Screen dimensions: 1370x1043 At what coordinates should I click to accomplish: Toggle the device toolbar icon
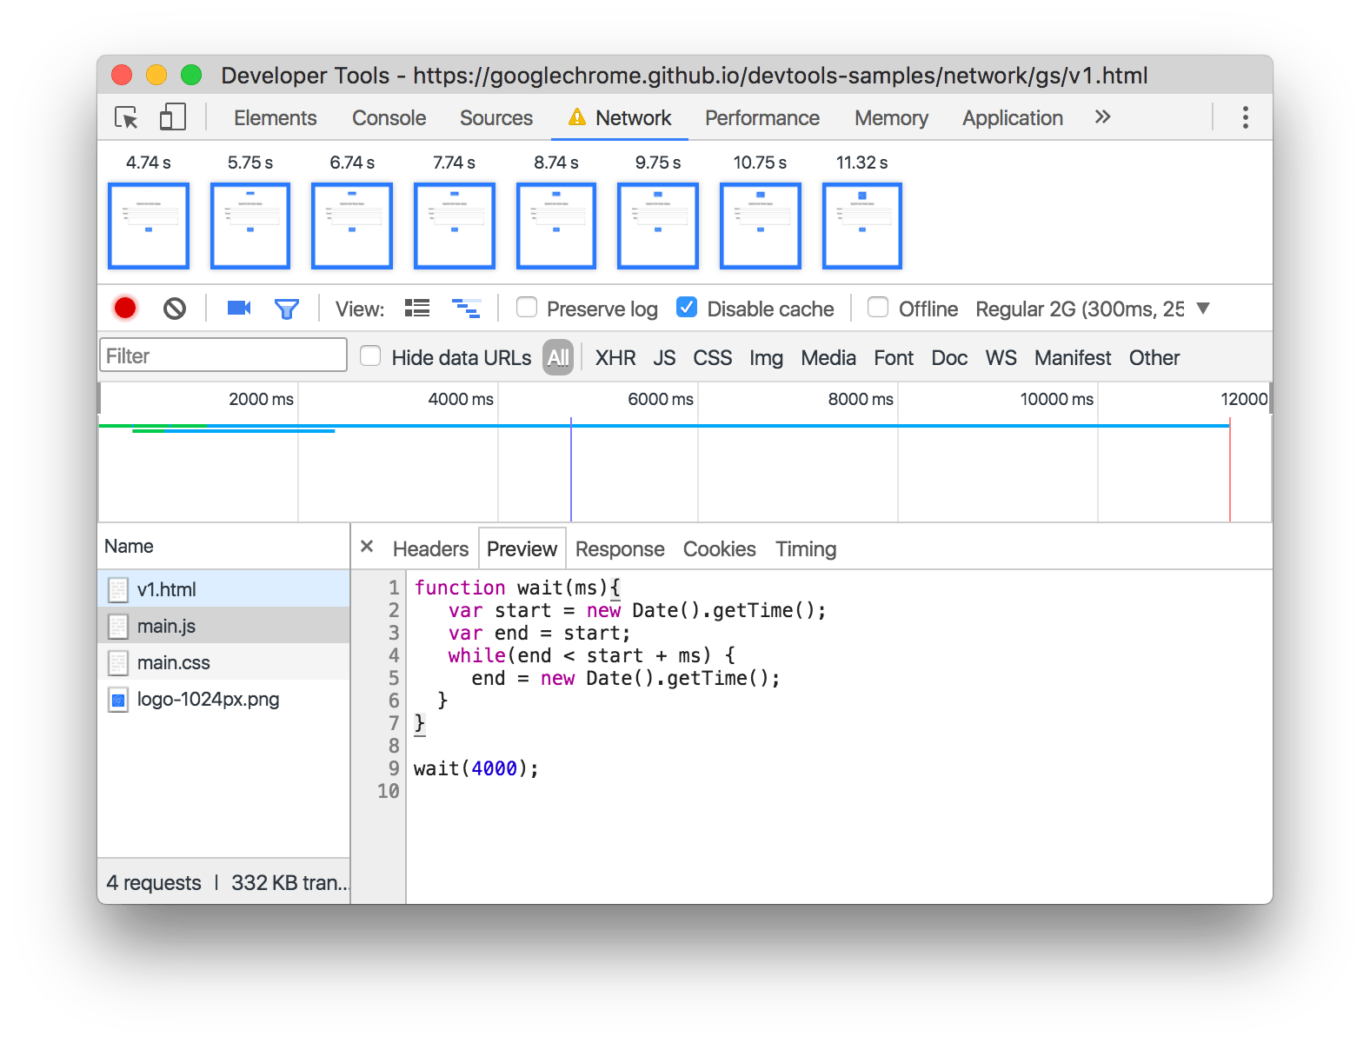pos(172,117)
